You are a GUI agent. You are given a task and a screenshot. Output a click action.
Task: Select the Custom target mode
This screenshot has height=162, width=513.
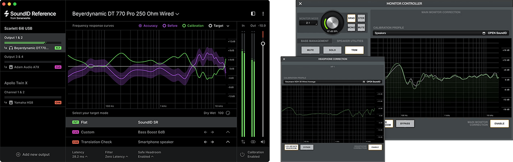tap(150, 132)
